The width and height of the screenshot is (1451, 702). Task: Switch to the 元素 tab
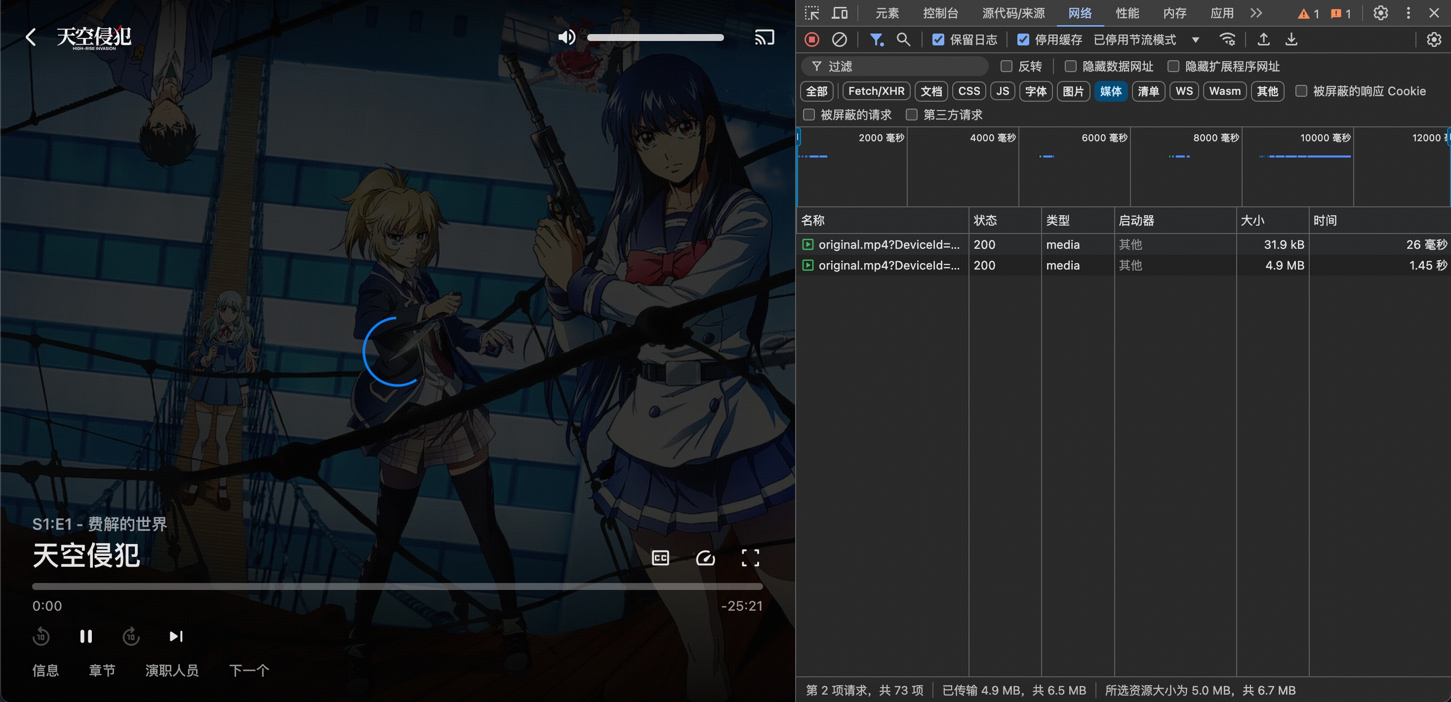(x=887, y=13)
